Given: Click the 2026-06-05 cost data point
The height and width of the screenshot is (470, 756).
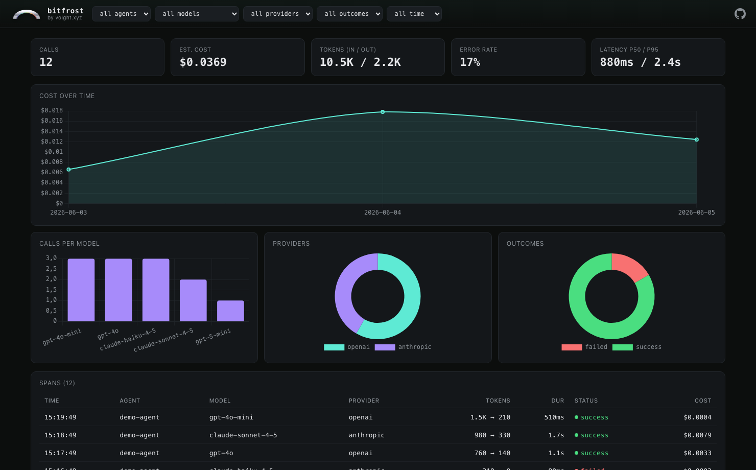Looking at the screenshot, I should (x=696, y=139).
